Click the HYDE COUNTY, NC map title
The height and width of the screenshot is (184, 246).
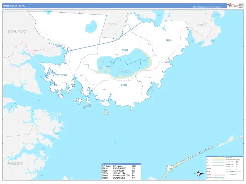pos(14,6)
